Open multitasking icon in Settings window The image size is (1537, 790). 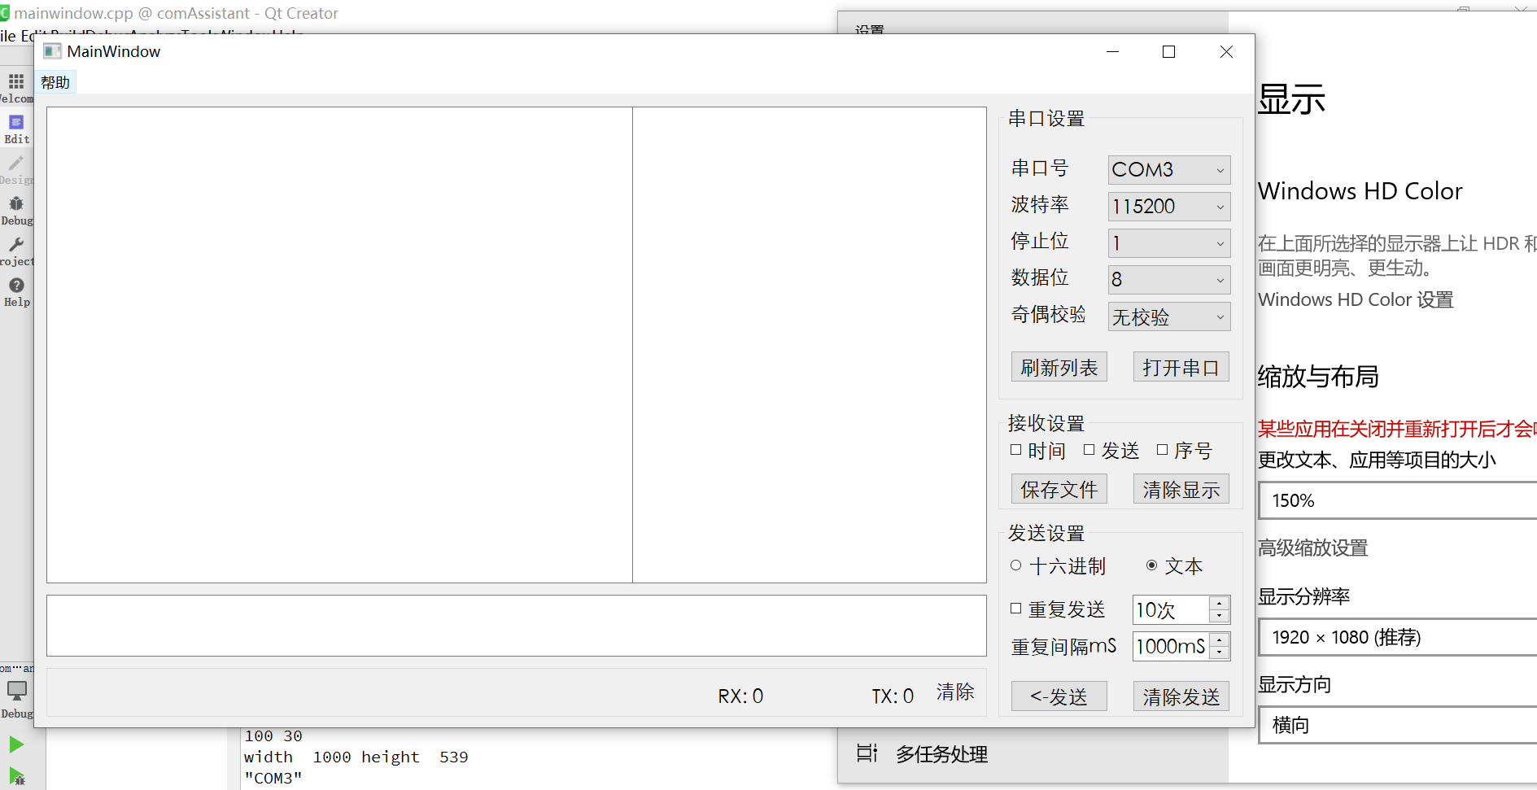tap(867, 753)
